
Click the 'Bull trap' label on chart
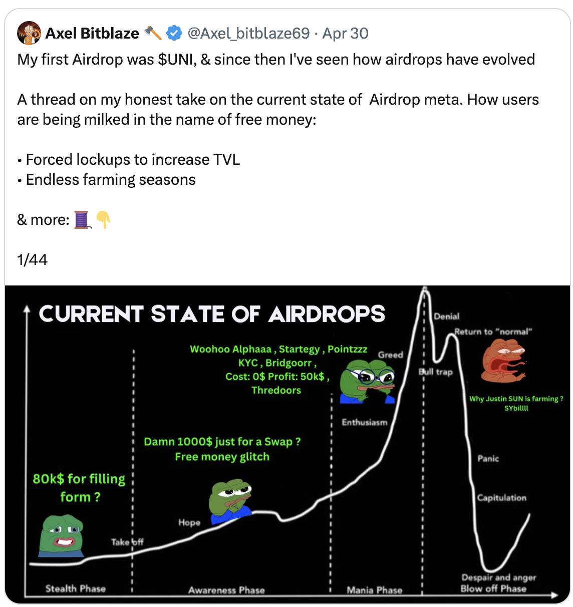(435, 372)
